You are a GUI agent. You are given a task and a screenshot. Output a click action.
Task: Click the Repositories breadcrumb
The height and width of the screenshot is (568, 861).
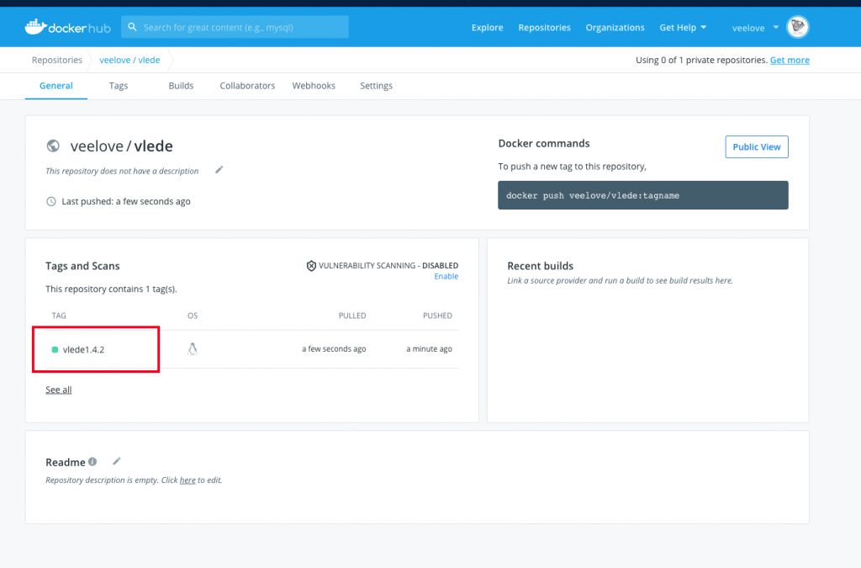56,60
